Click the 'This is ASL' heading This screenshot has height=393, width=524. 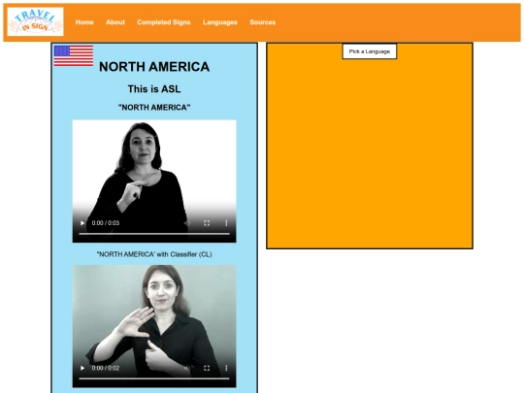point(154,89)
